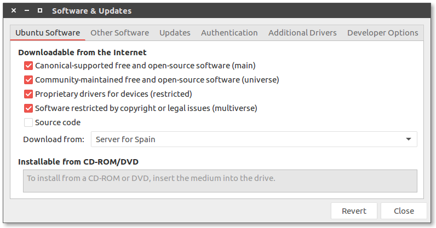Image resolution: width=436 pixels, height=228 pixels.
Task: Go to the Authentication tab
Action: pyautogui.click(x=230, y=33)
